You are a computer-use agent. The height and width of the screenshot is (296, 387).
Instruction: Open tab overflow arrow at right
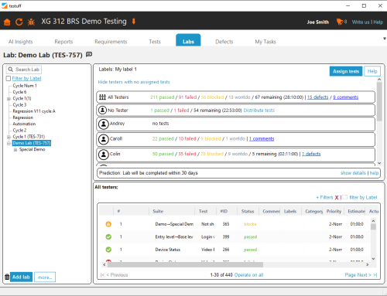[x=385, y=39]
